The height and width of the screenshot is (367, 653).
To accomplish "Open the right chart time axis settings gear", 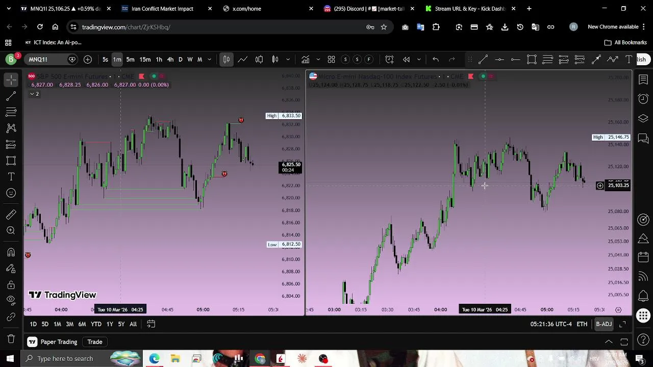I will 618,309.
